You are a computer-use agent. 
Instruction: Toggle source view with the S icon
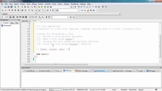[47, 17]
